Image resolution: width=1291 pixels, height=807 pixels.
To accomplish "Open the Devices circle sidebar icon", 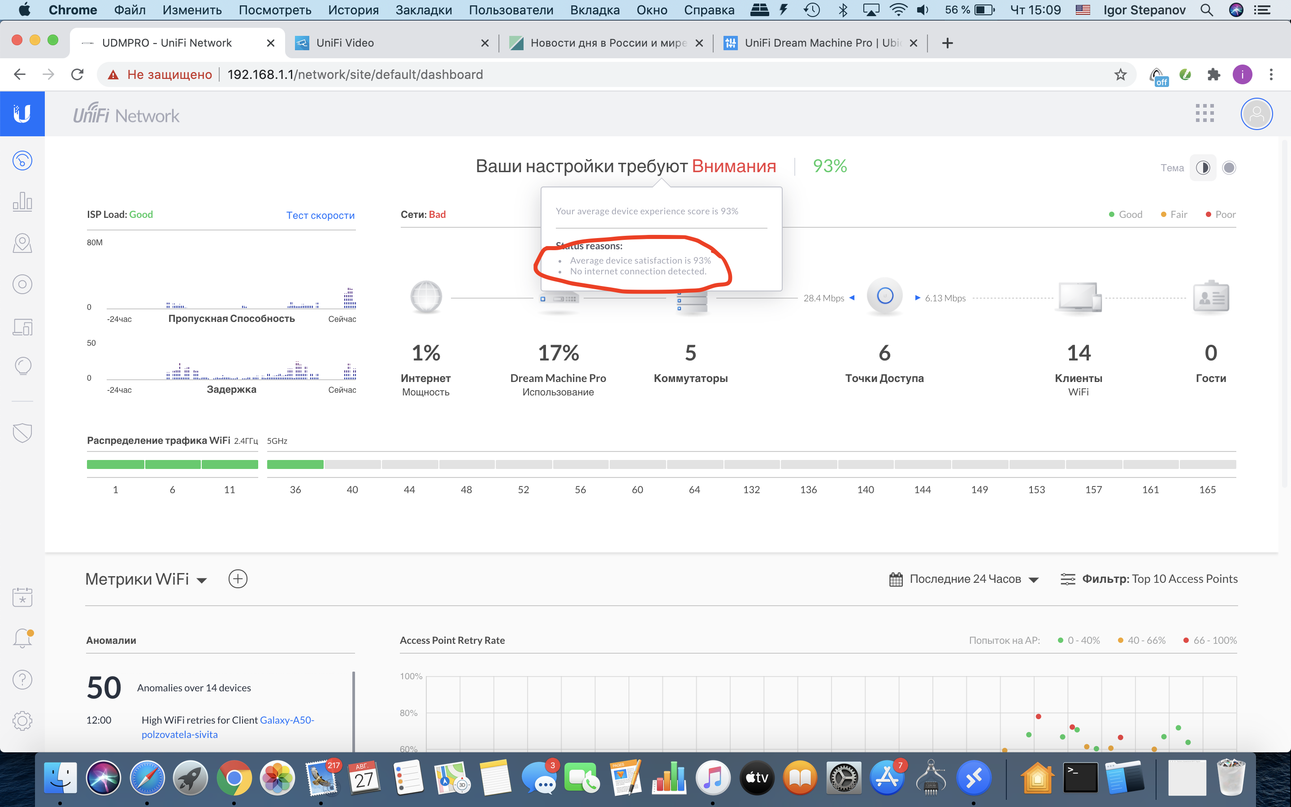I will [x=22, y=284].
